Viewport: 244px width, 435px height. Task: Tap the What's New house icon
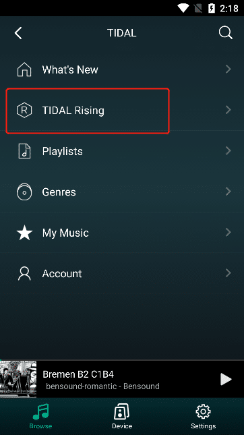[x=24, y=69]
